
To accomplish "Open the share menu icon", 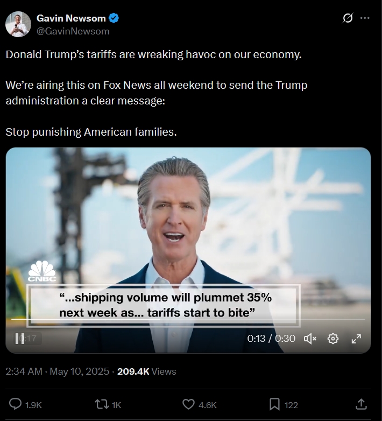I will point(361,404).
